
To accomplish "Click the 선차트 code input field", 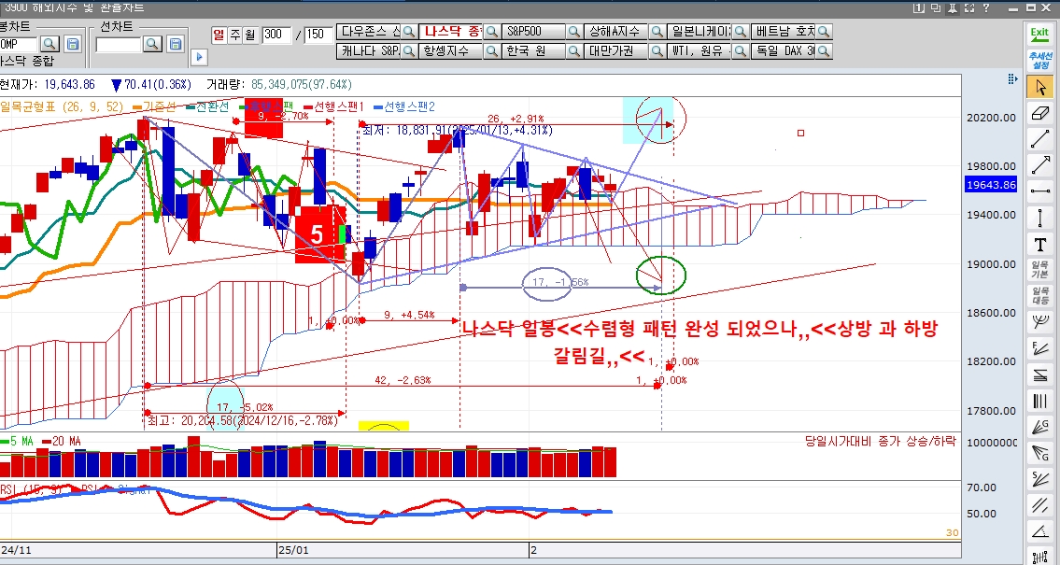I will (119, 45).
